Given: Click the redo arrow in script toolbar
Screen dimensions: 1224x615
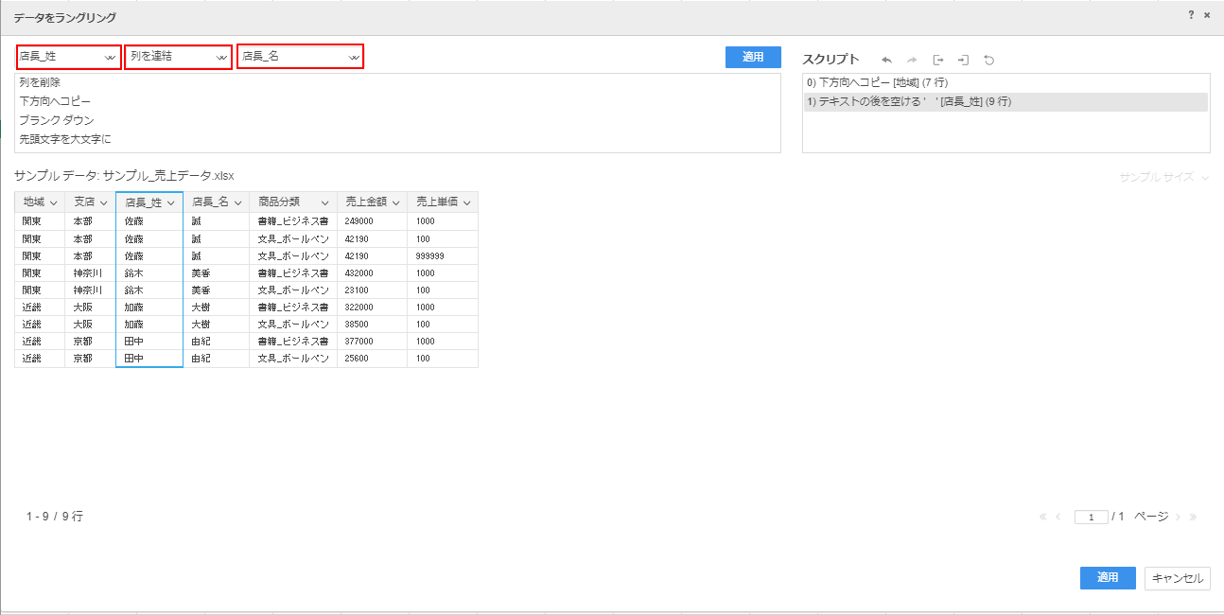Looking at the screenshot, I should click(x=912, y=60).
